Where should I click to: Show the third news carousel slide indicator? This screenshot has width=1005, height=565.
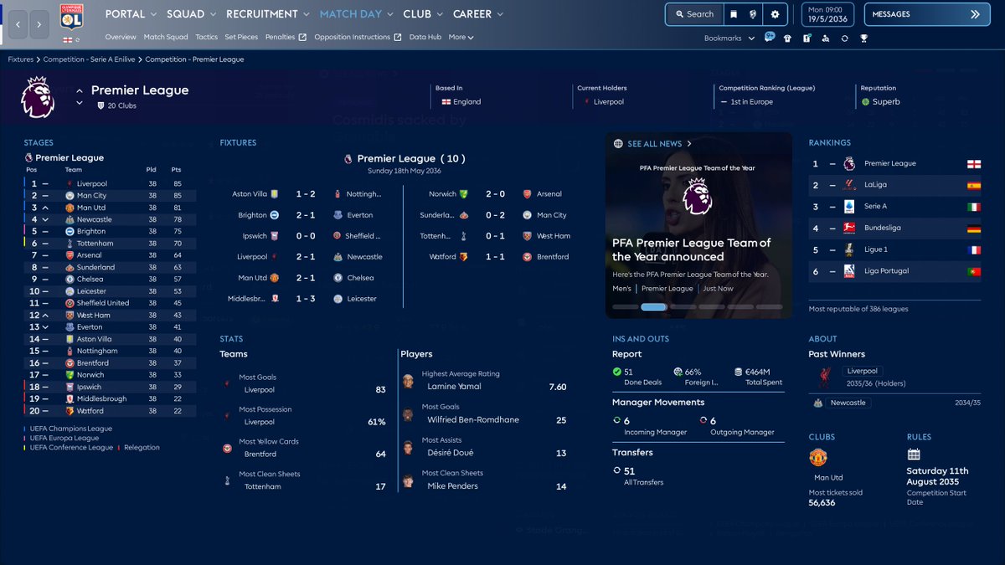(x=683, y=307)
